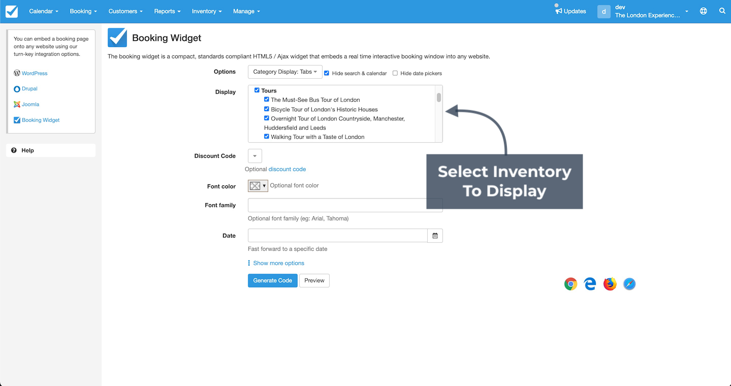Click the Booking Widget checkmark sidebar icon
The width and height of the screenshot is (731, 386).
coord(17,120)
